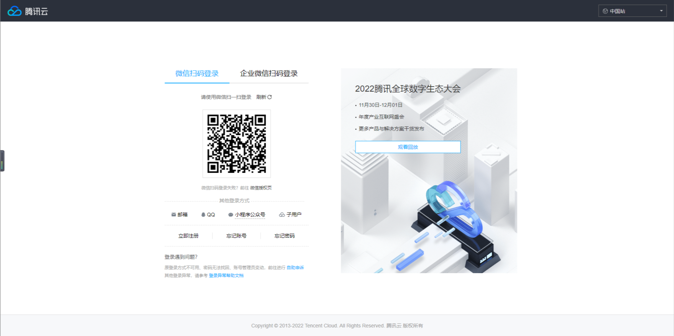Click the refresh QR code icon
The width and height of the screenshot is (674, 336).
click(x=270, y=97)
